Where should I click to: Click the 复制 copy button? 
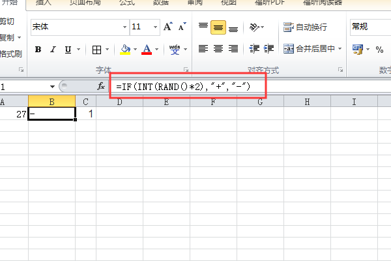coord(7,38)
